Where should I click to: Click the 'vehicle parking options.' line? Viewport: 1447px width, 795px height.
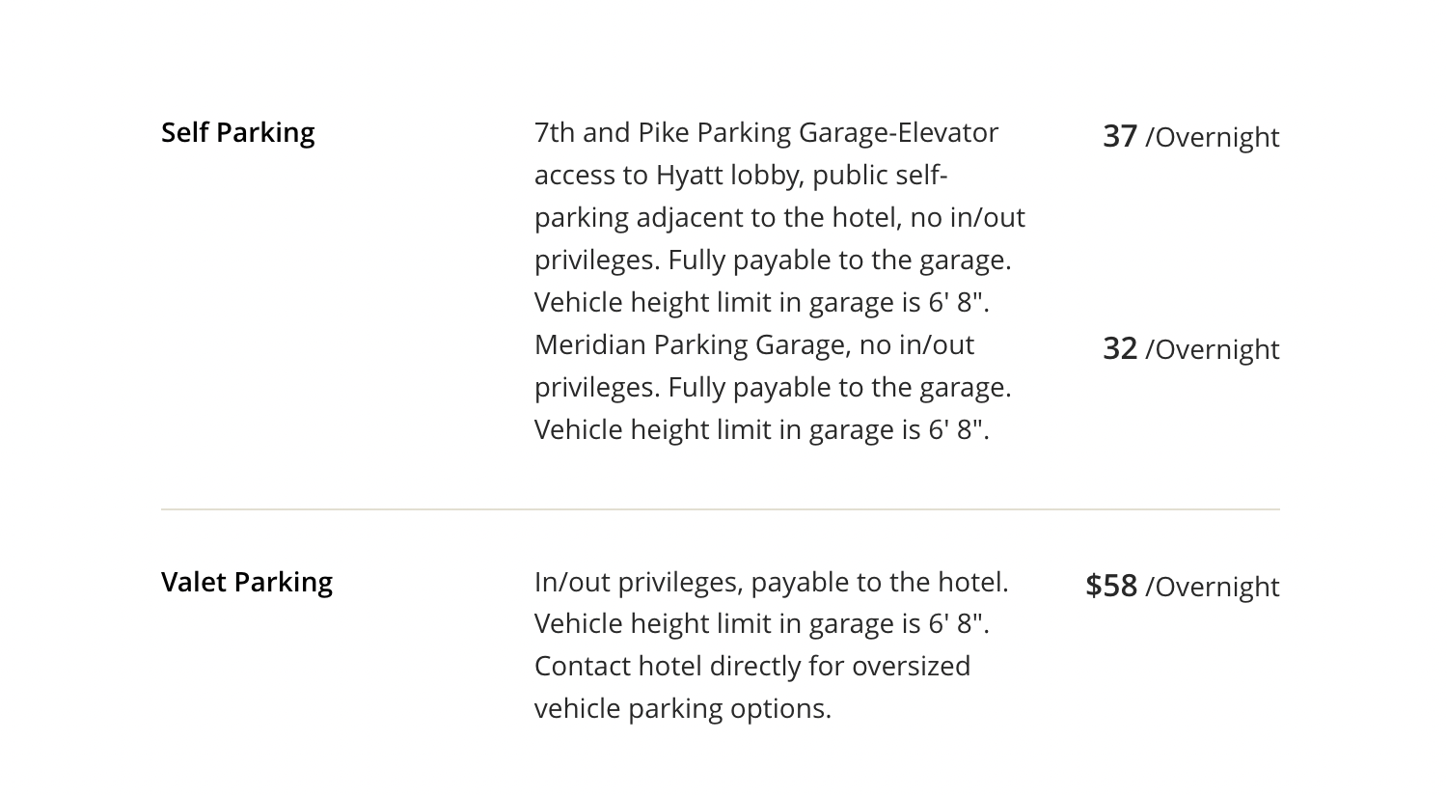[683, 708]
